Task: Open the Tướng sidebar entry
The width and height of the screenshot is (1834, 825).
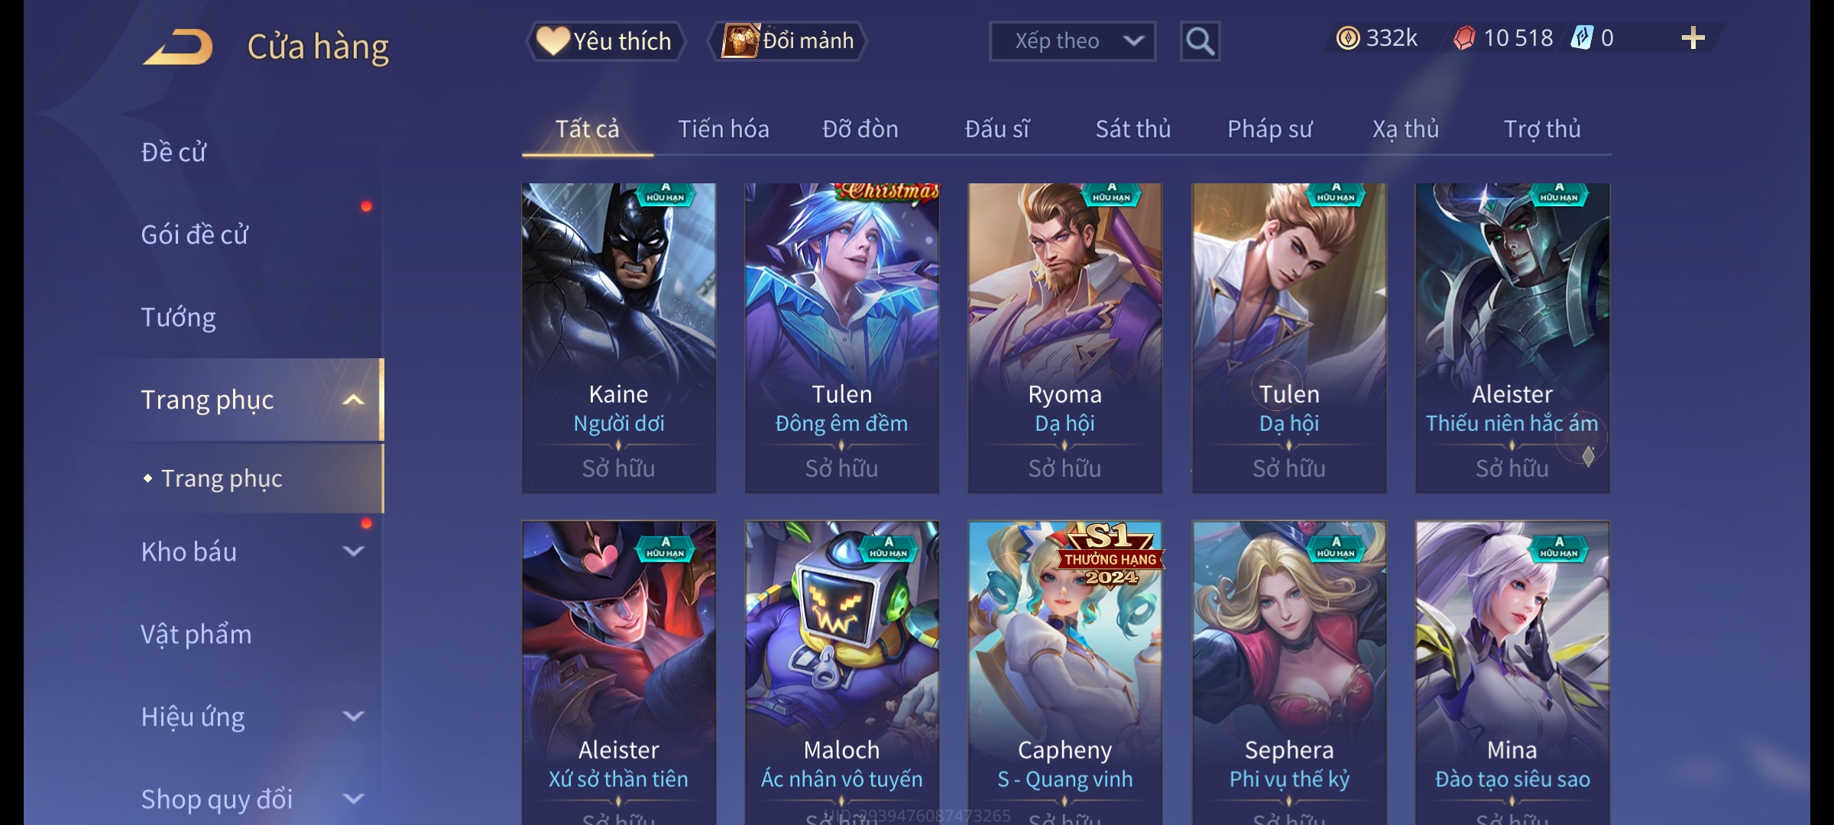Action: pyautogui.click(x=178, y=317)
